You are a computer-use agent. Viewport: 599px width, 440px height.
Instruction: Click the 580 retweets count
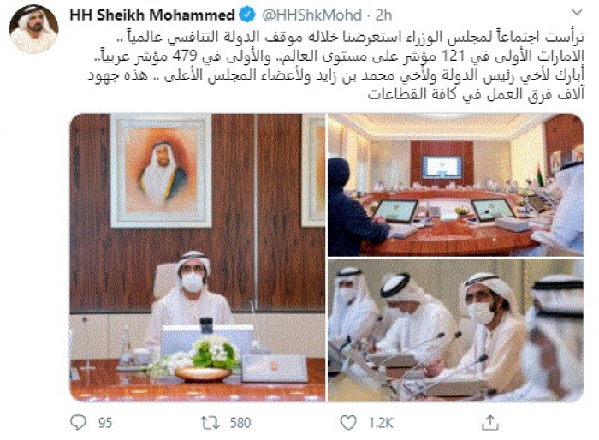pyautogui.click(x=240, y=423)
